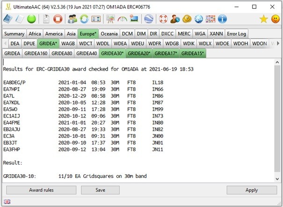Click the UK flag in status bar

click(x=7, y=202)
